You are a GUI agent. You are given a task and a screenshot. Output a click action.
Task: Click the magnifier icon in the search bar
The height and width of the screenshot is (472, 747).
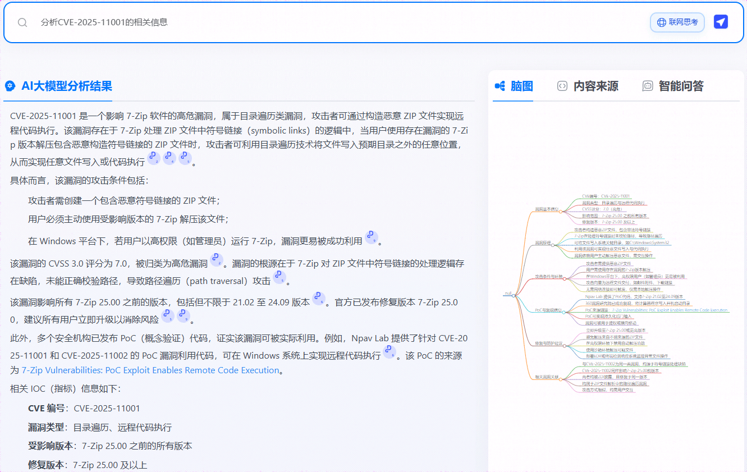[x=22, y=22]
